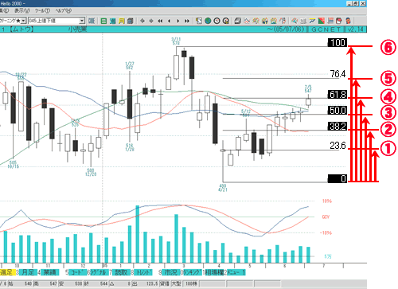Click the 小売業 sector label in header

pos(77,29)
